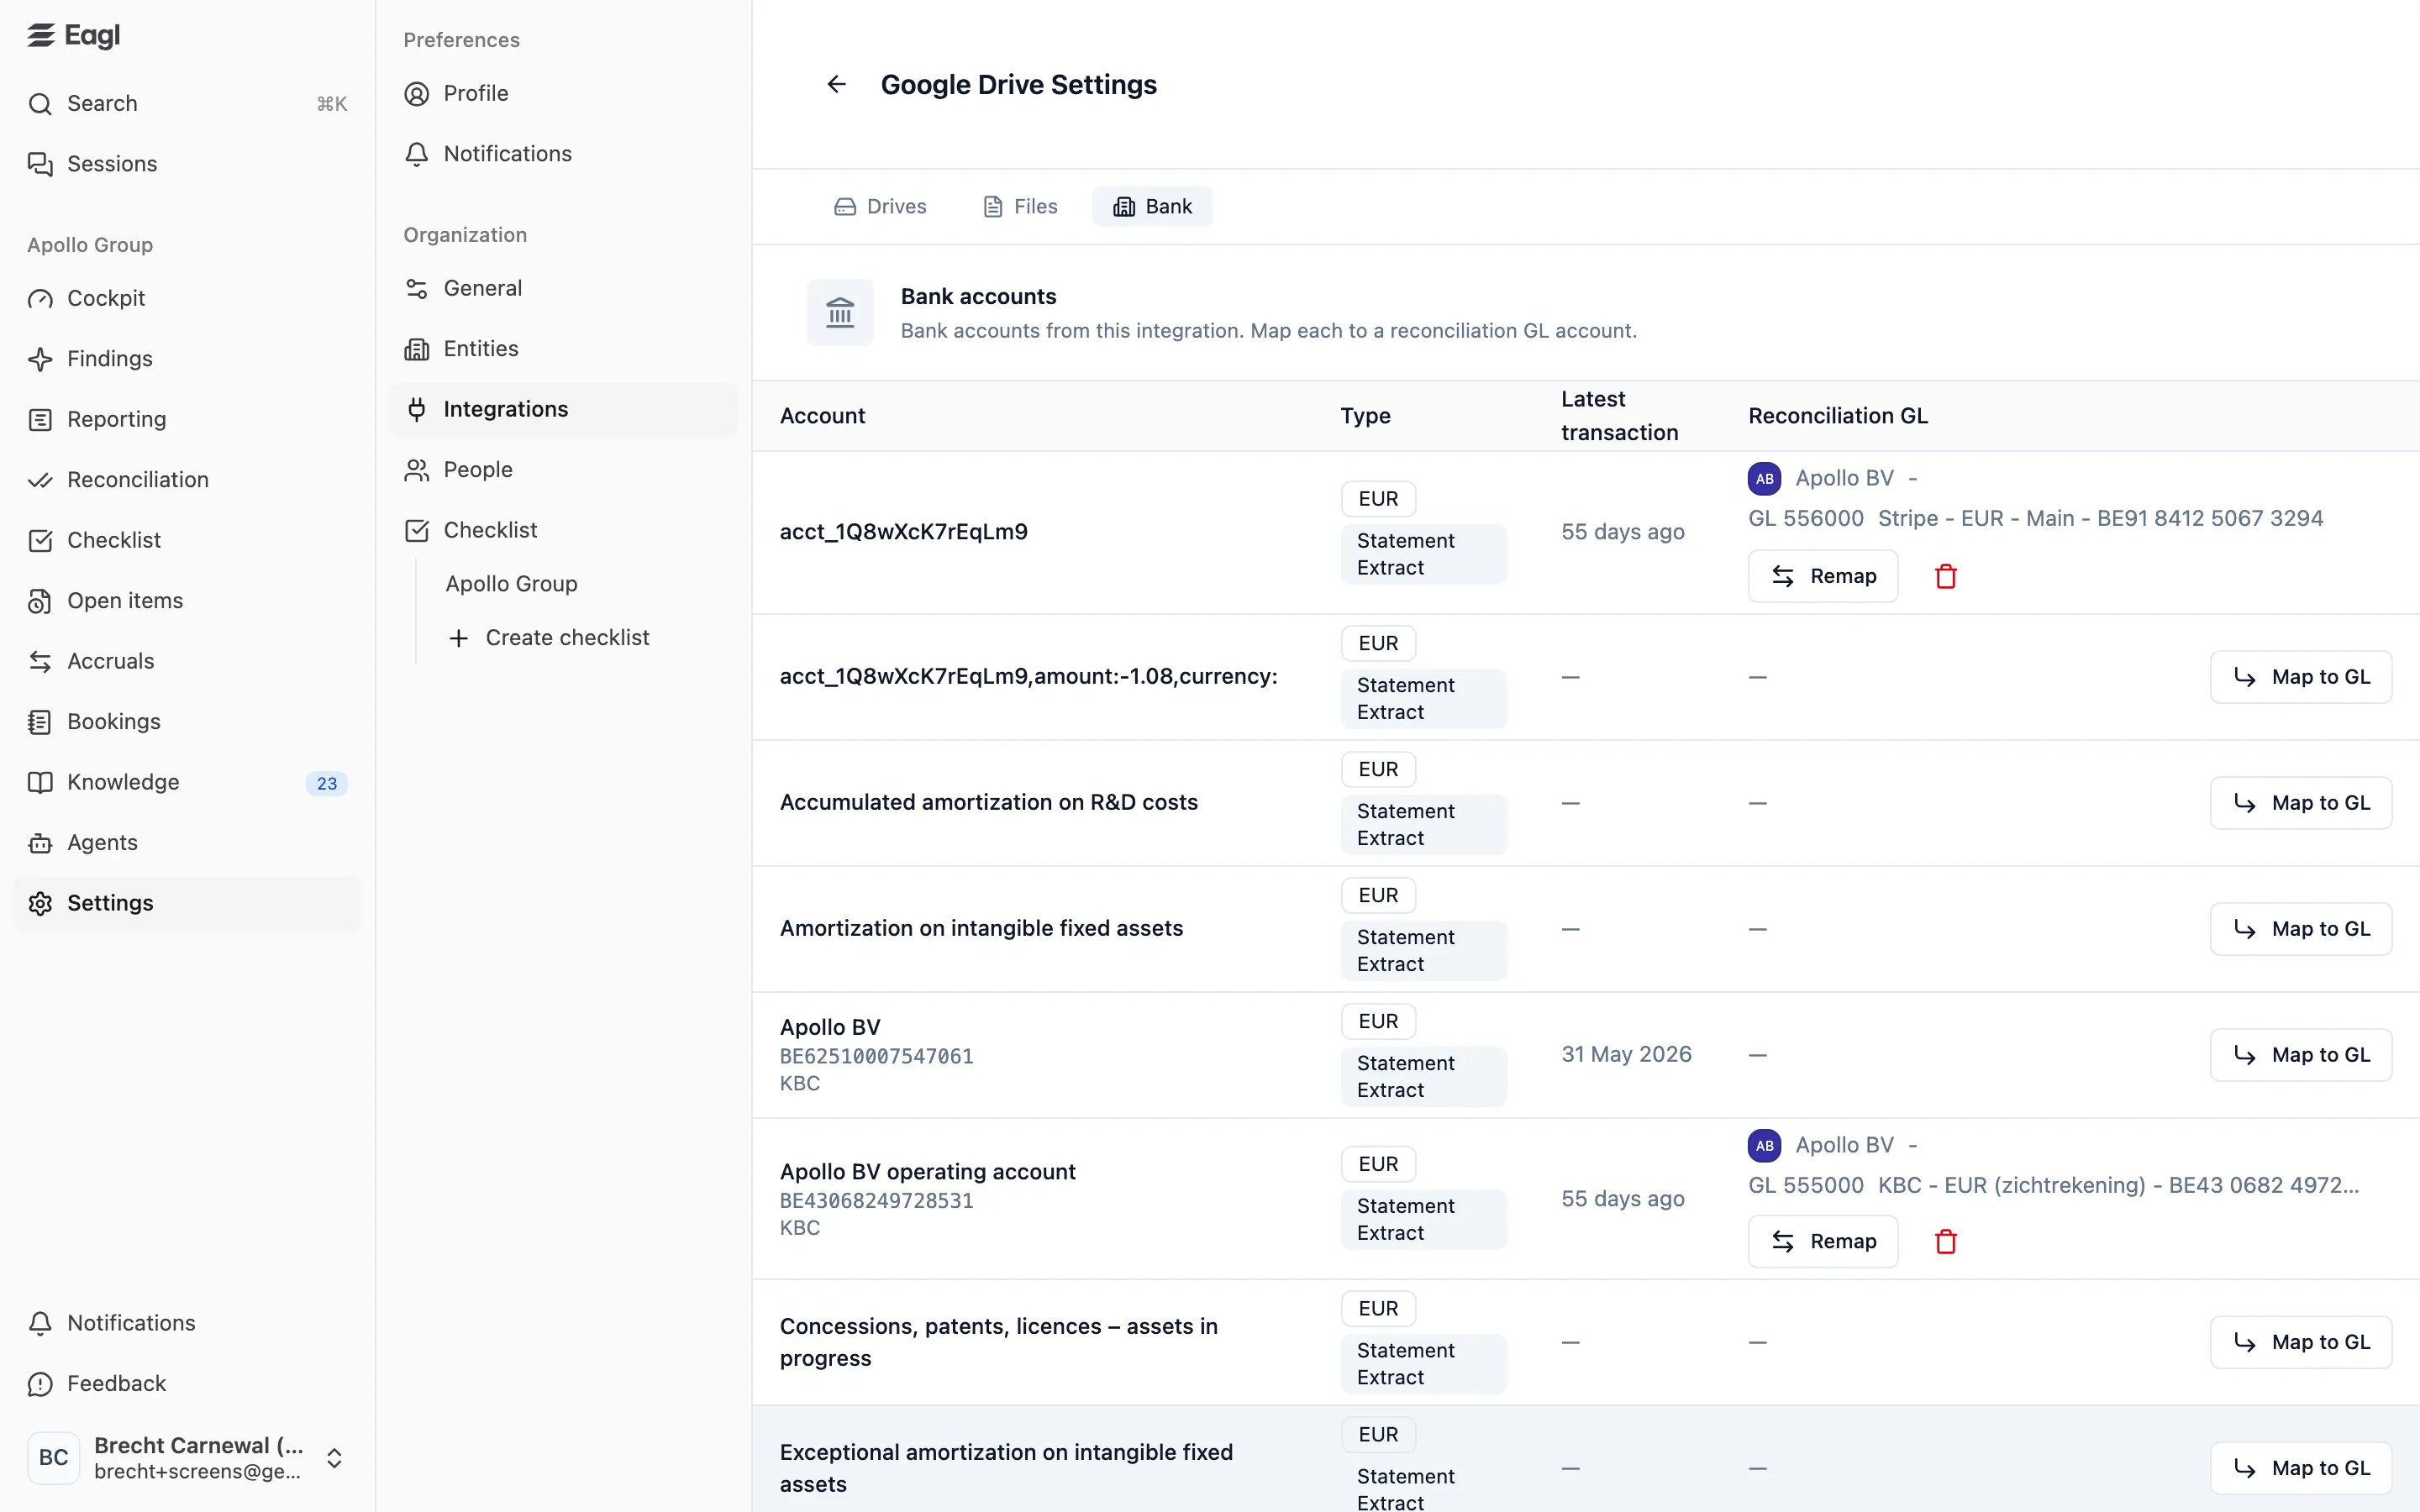Select the Bank tab
The width and height of the screenshot is (2420, 1512).
[1152, 207]
